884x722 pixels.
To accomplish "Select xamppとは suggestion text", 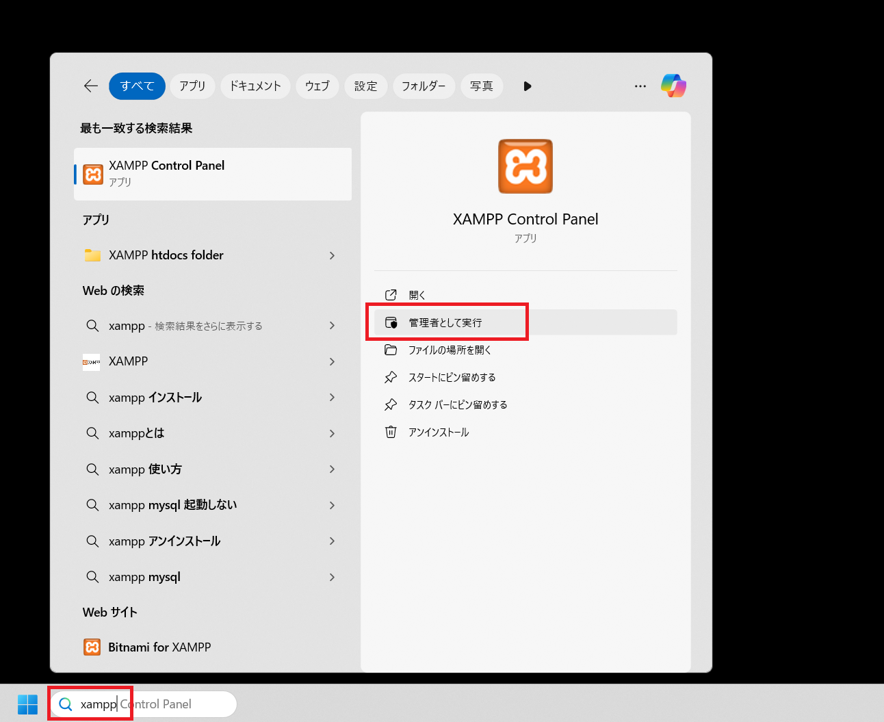I will pos(137,433).
